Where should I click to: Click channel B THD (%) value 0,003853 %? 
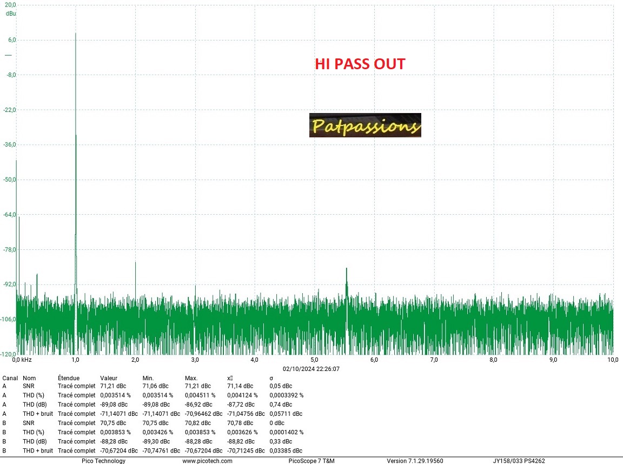[116, 432]
